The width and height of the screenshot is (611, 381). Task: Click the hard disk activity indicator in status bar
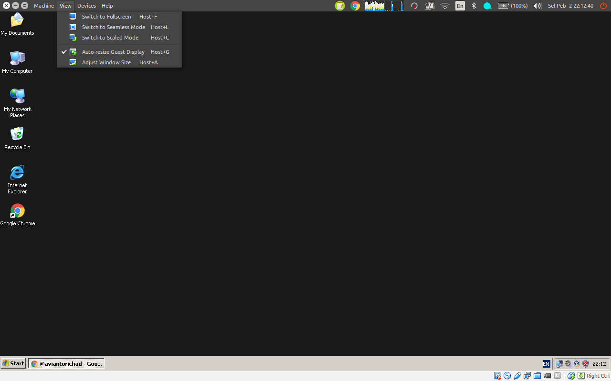coord(497,376)
